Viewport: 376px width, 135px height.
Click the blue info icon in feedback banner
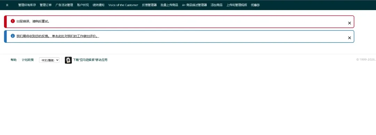[x=13, y=36]
